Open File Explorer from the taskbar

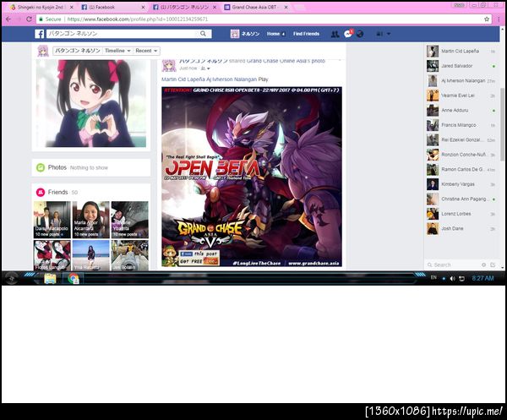tap(50, 278)
